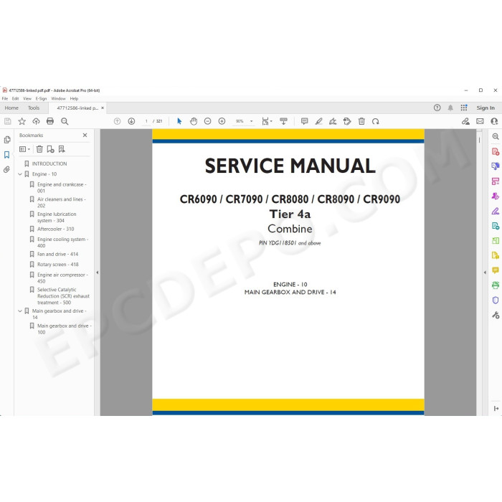Viewport: 502px width, 502px height.
Task: Click the Sign In button
Action: click(486, 108)
